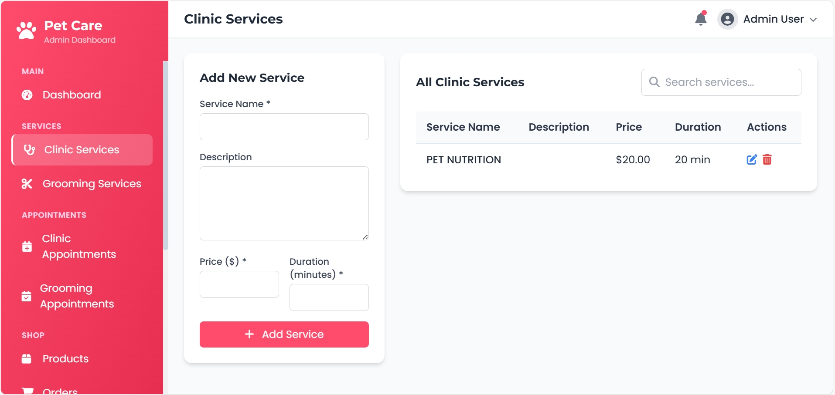The width and height of the screenshot is (835, 395).
Task: Click the Products box icon
Action: click(x=27, y=359)
